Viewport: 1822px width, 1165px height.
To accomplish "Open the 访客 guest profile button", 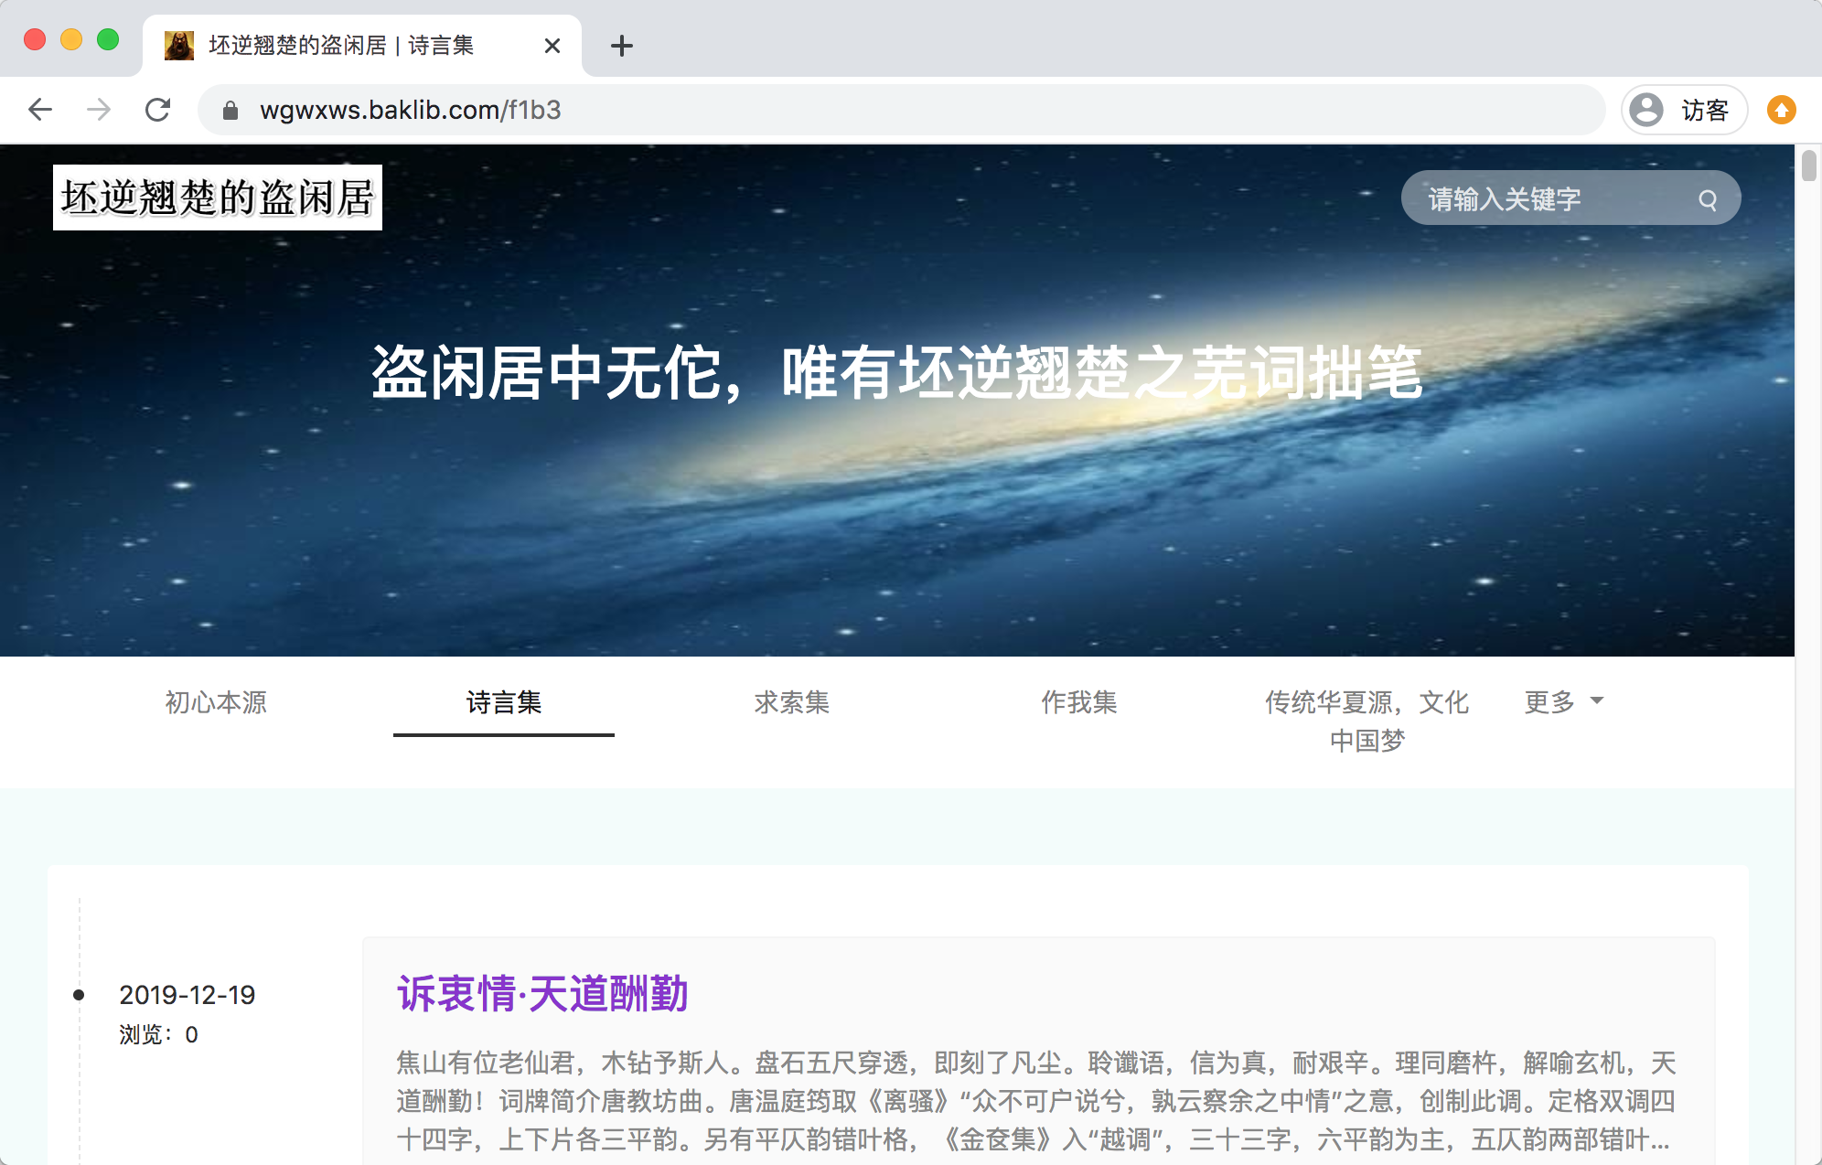I will tap(1684, 111).
